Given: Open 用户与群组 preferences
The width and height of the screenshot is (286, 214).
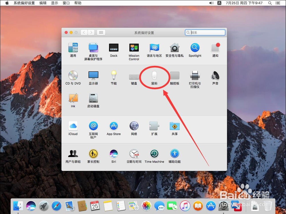Looking at the screenshot, I should (73, 156).
